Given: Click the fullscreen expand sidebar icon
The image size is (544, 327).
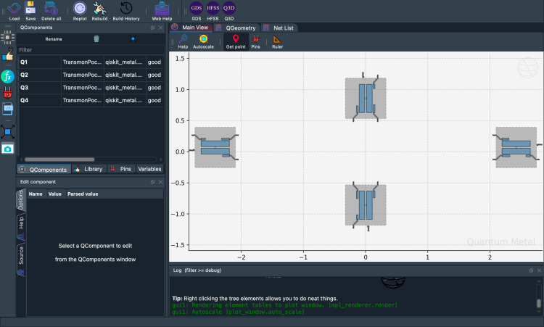Looking at the screenshot, I should click(8, 132).
